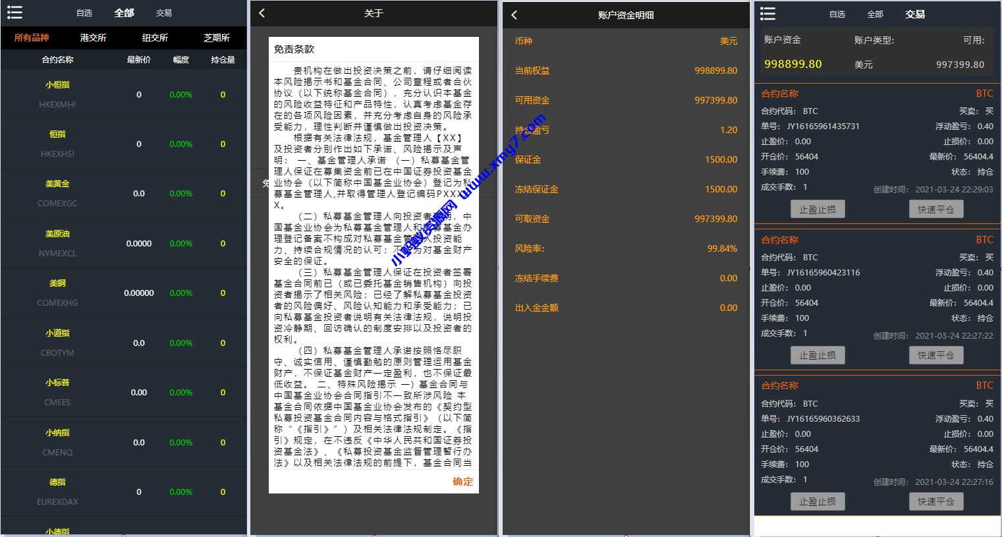Click the 幅度 column header

pyautogui.click(x=181, y=60)
